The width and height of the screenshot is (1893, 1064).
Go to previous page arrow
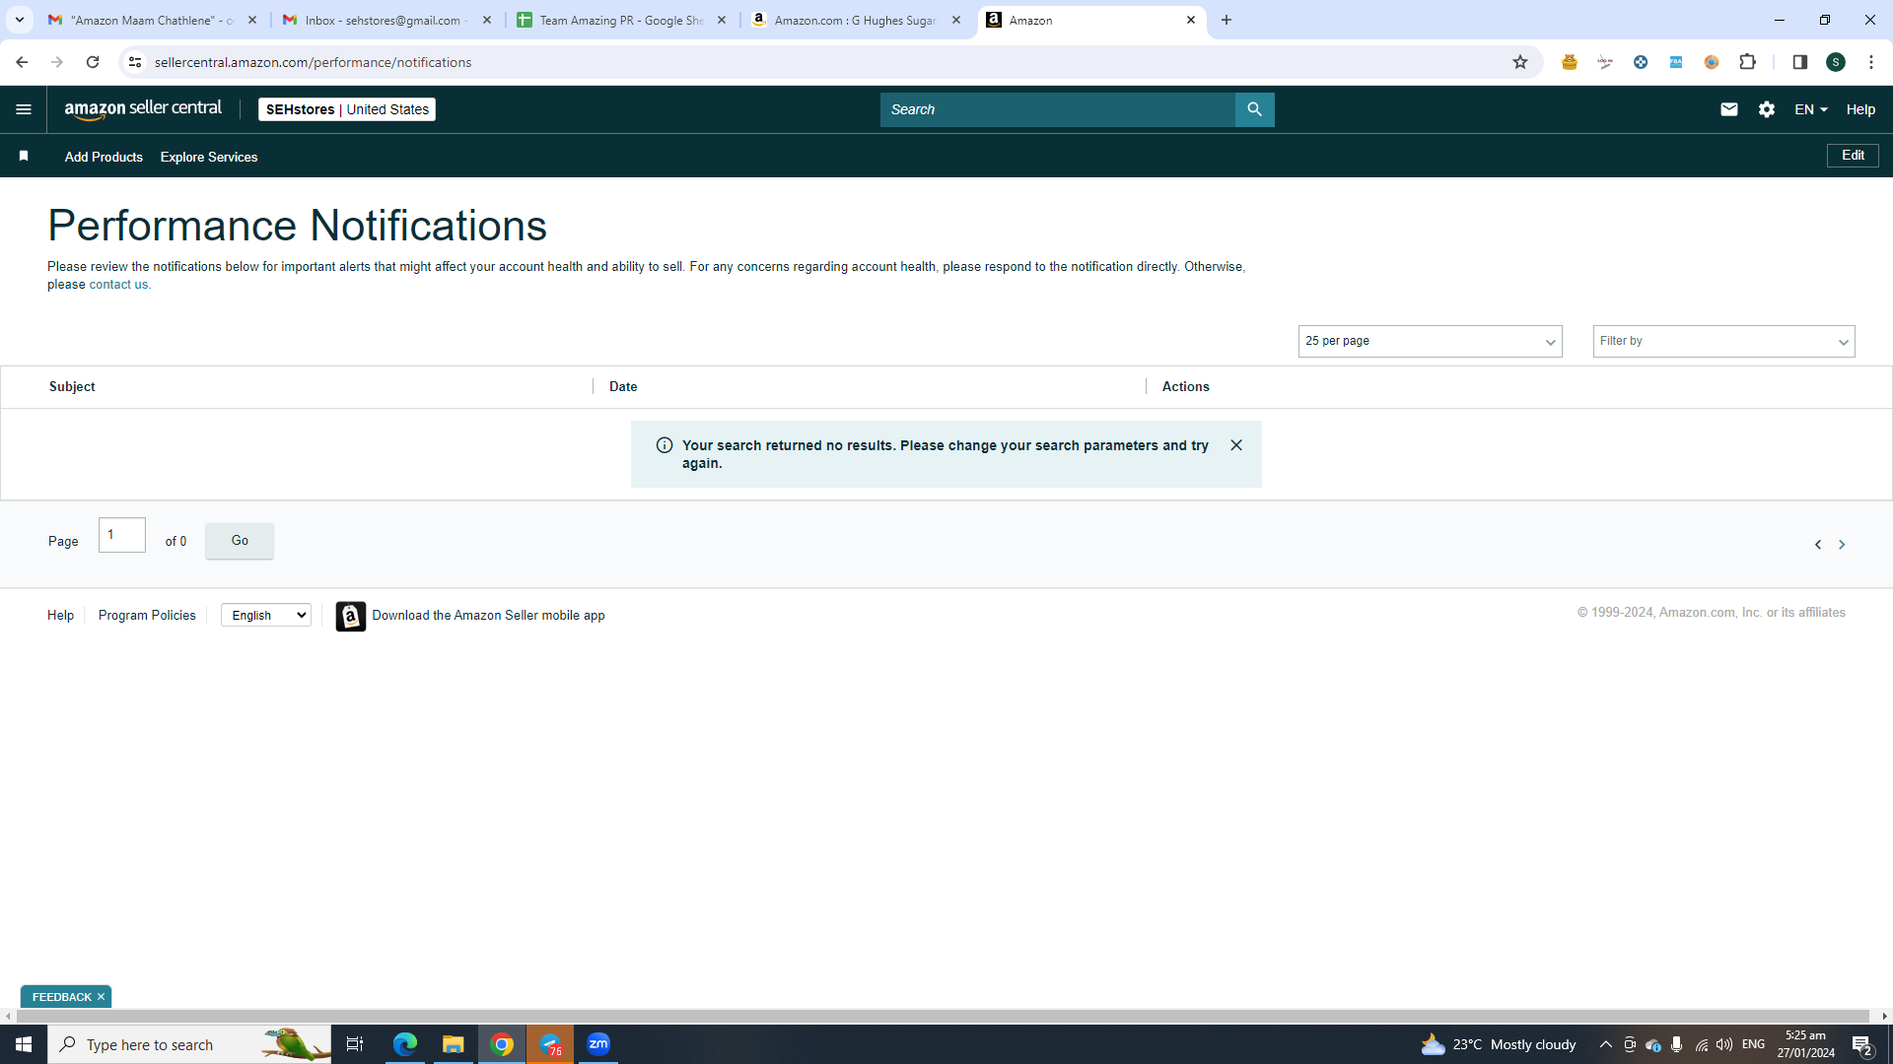(1818, 545)
